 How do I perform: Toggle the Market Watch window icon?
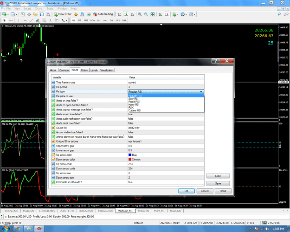point(23,14)
